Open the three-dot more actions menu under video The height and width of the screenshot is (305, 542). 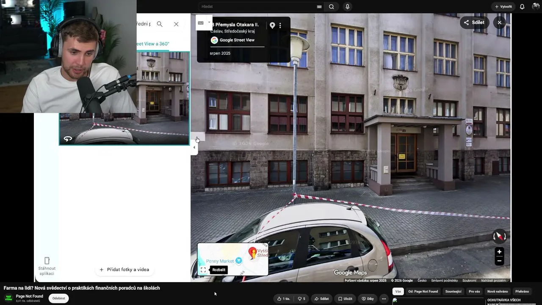[384, 299]
